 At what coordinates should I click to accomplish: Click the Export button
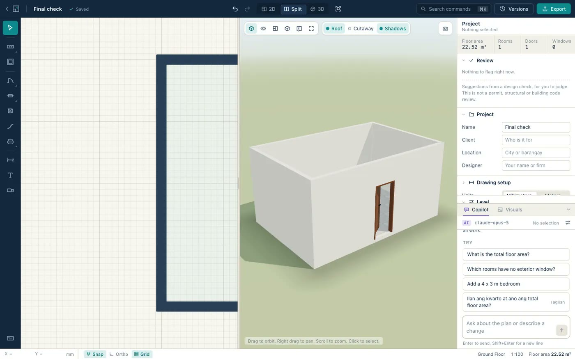554,9
